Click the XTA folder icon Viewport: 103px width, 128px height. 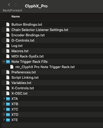(8, 99)
